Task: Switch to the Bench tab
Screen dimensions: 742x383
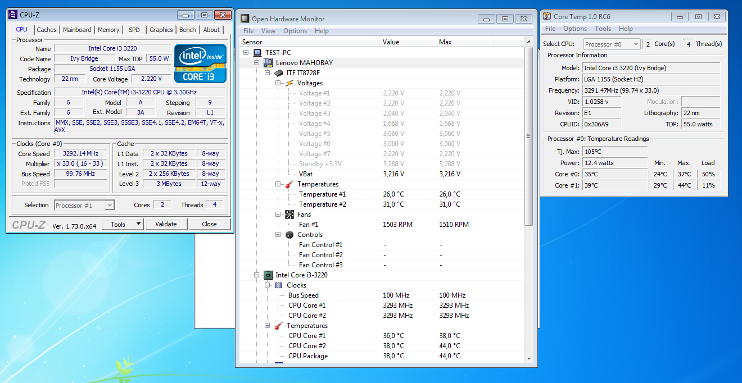Action: (188, 30)
